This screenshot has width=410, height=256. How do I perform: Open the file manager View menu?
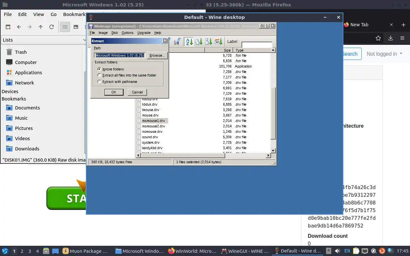click(39, 14)
